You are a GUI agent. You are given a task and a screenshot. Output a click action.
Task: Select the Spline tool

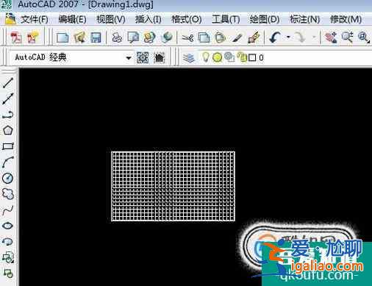(x=8, y=210)
